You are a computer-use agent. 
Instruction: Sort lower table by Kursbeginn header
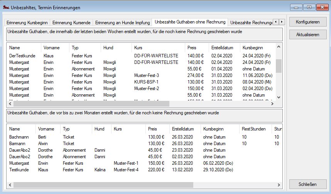(x=213, y=129)
